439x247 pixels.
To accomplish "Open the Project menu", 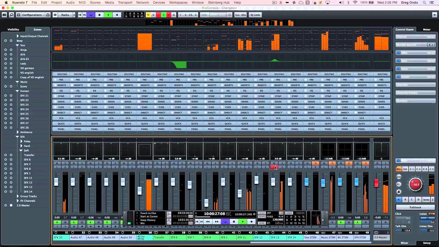I will coord(56,2).
